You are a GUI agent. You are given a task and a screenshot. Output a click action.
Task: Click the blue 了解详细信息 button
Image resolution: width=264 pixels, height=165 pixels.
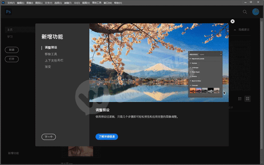pyautogui.click(x=107, y=136)
